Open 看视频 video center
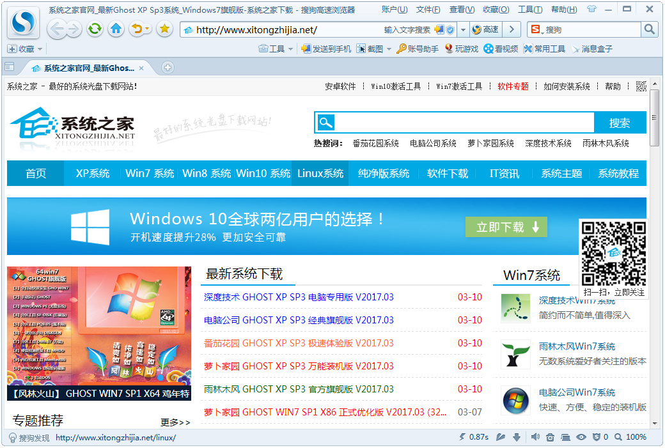 coord(500,48)
